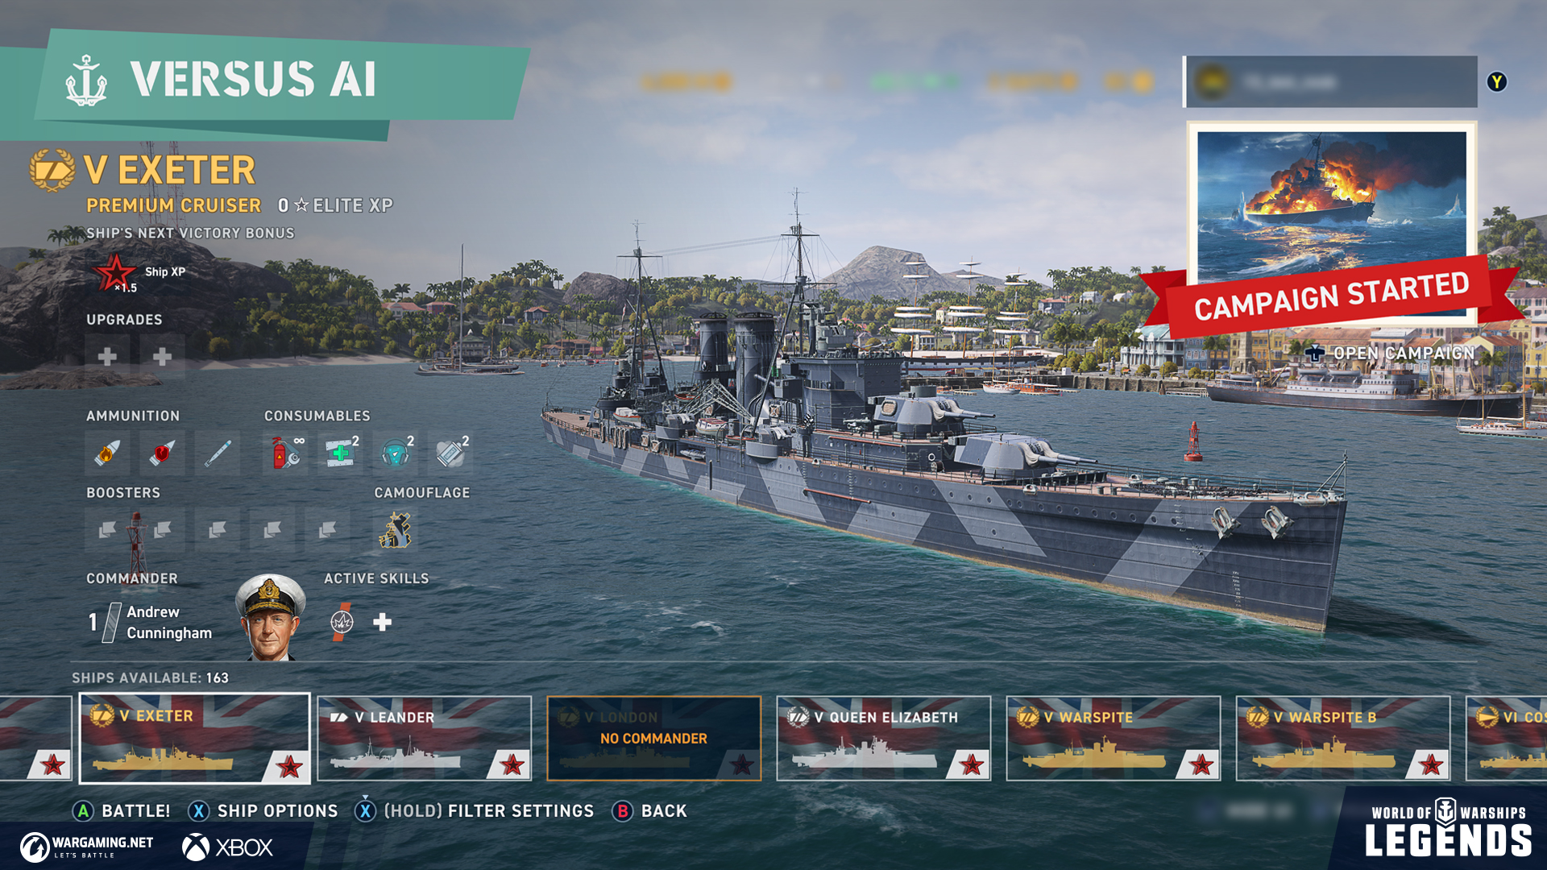The width and height of the screenshot is (1547, 870).
Task: Add an upgrade in first empty slot
Action: pyautogui.click(x=107, y=356)
